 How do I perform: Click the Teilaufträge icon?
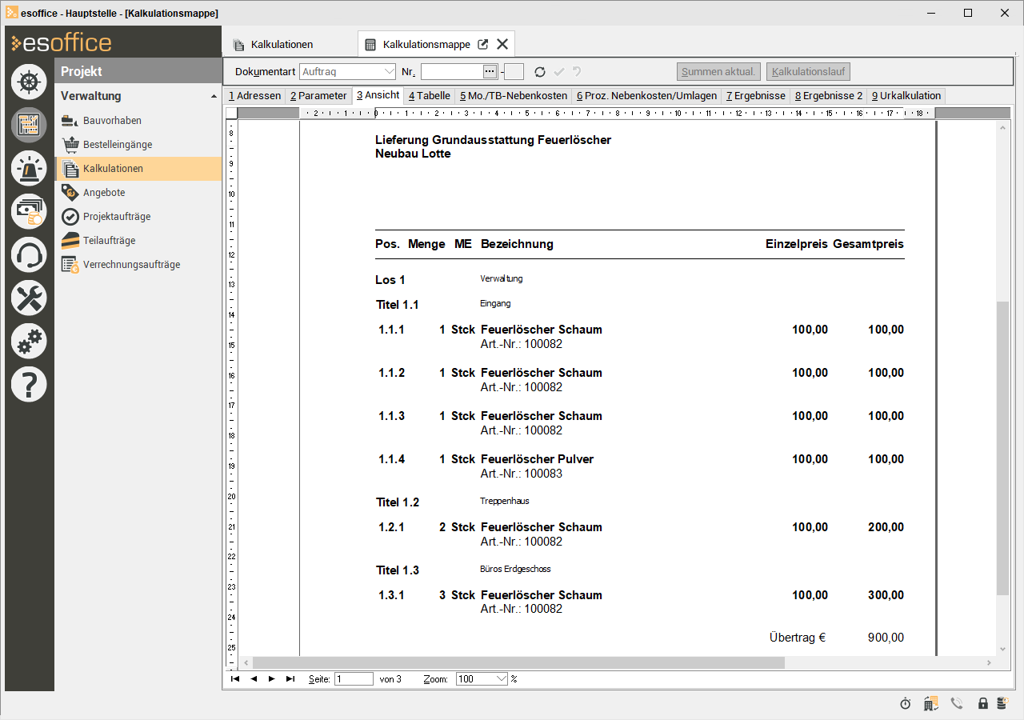point(70,241)
